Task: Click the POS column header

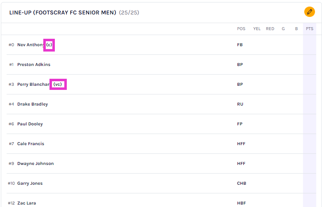Action: click(x=241, y=29)
